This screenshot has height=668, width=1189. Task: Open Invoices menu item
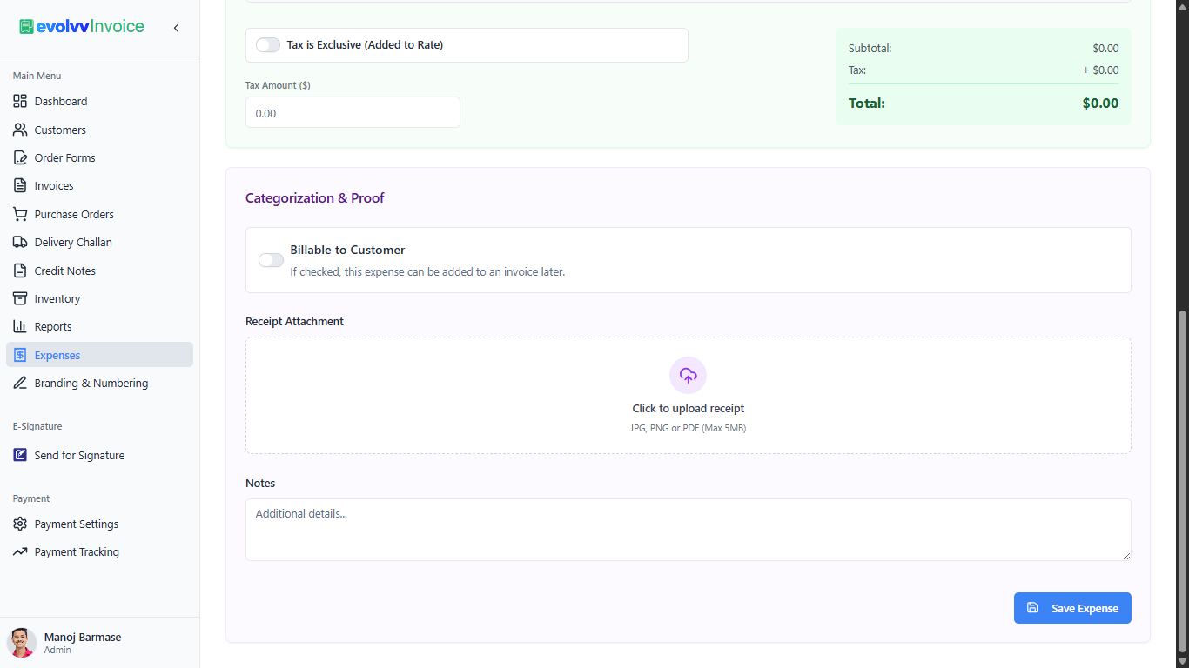point(99,185)
